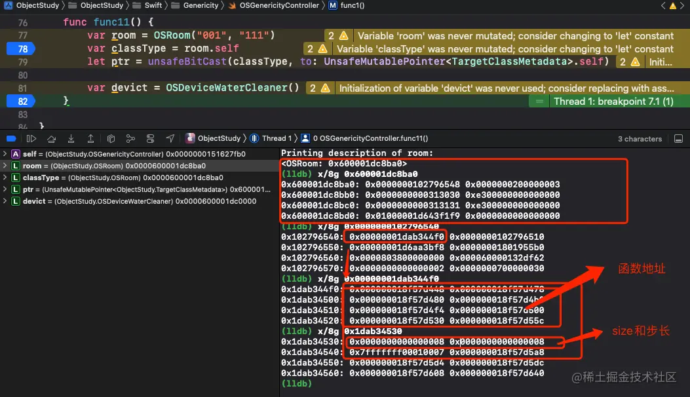Click the ObjectStudy process in debug bar
This screenshot has height=397, width=690.
click(x=214, y=138)
